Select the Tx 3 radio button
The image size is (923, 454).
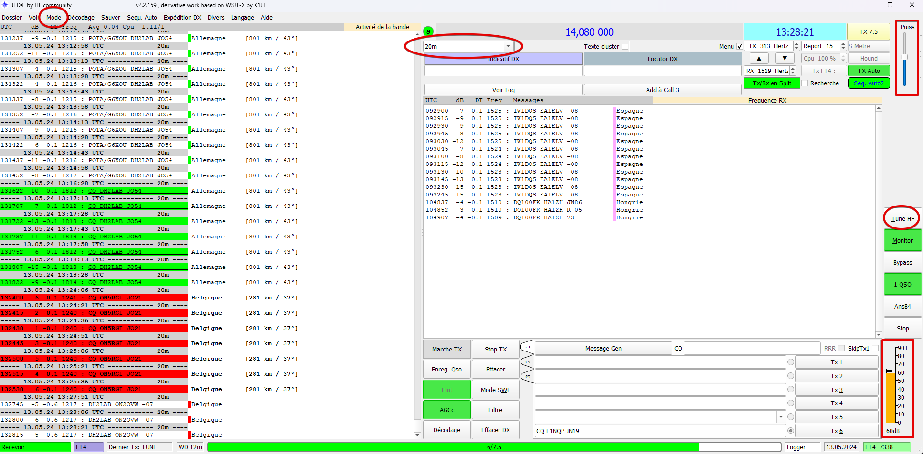pos(791,390)
